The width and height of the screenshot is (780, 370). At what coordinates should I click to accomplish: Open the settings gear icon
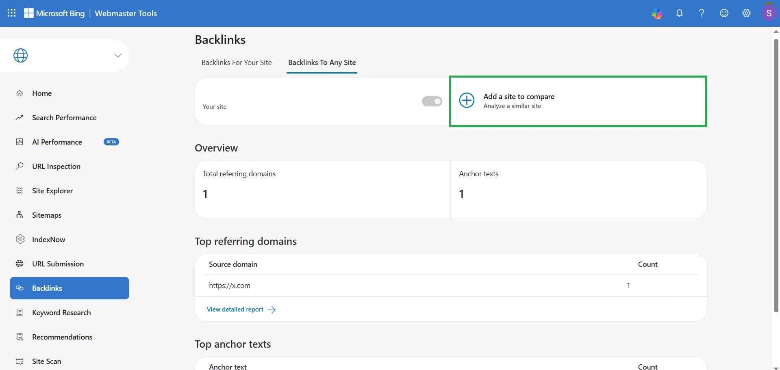tap(746, 13)
